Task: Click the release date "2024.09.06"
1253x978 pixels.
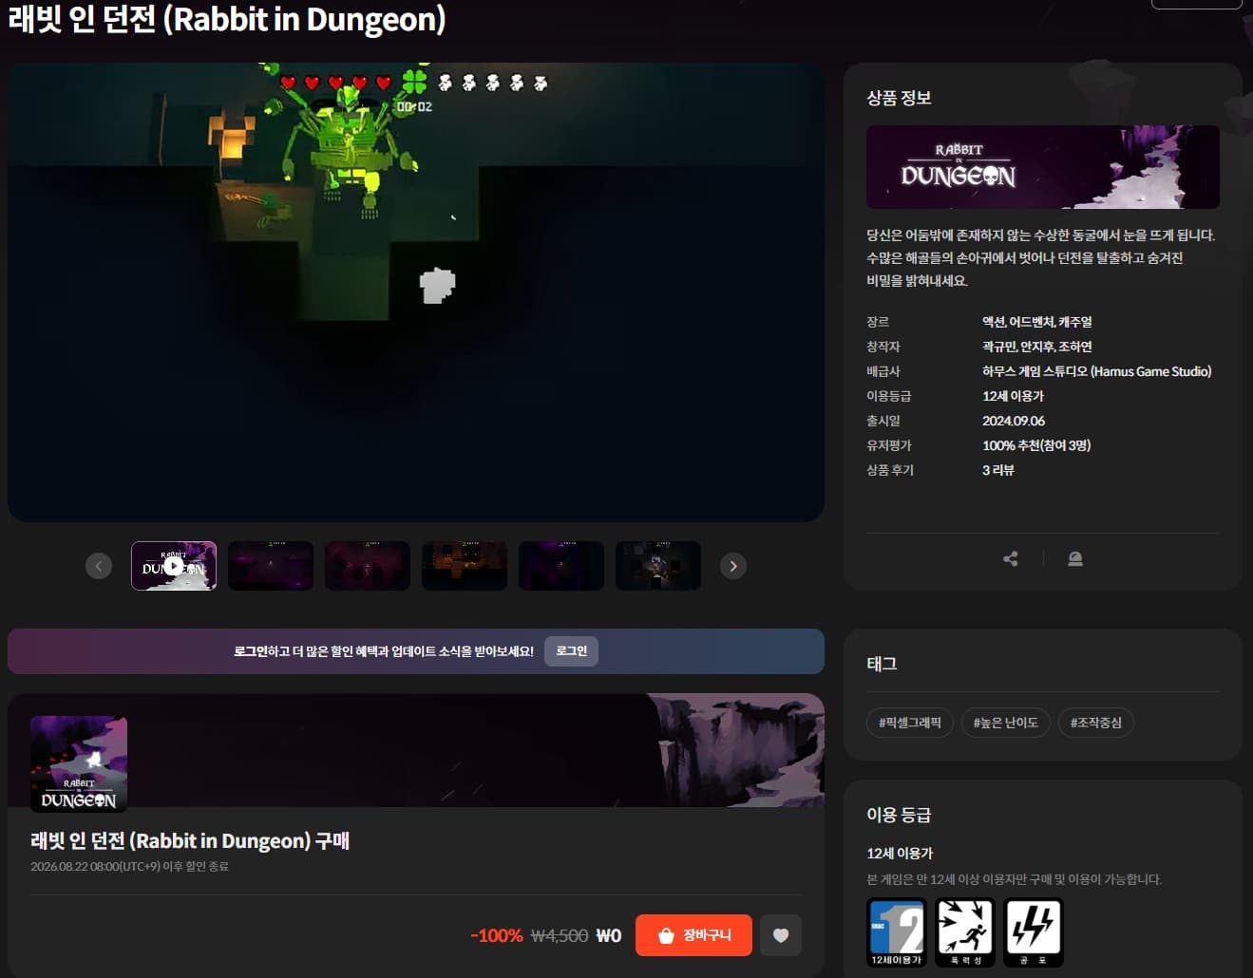Action: (1014, 421)
